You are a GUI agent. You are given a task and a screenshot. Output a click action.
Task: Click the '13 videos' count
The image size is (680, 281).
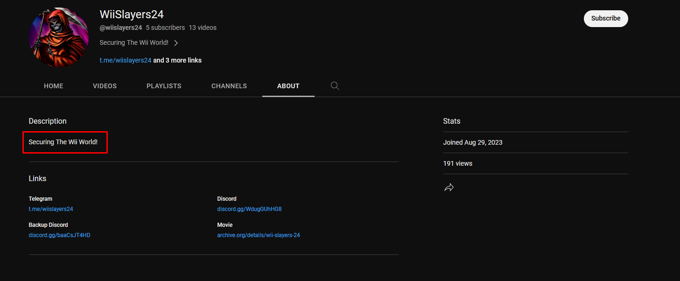click(203, 28)
